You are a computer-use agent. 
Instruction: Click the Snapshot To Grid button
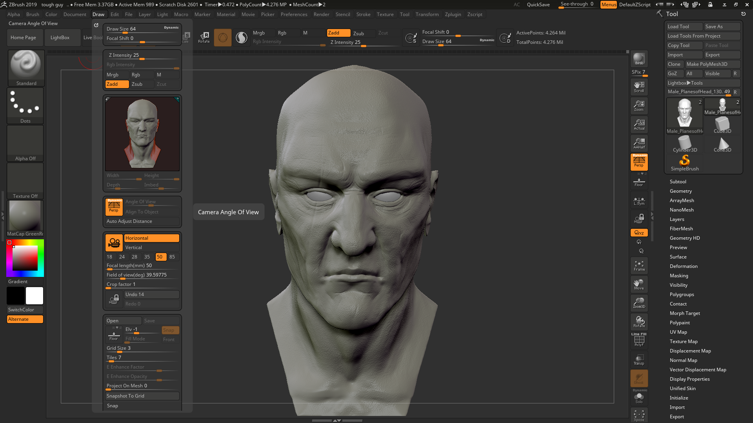tap(142, 396)
